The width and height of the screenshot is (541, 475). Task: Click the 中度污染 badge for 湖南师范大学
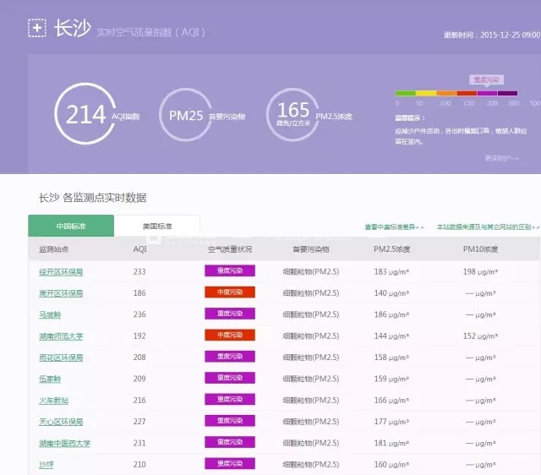[229, 336]
